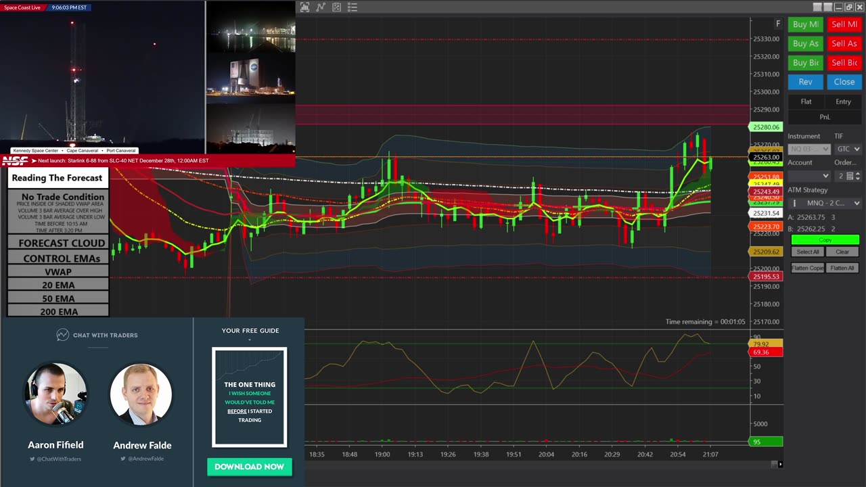Click the main launch tower video feed
Image resolution: width=866 pixels, height=487 pixels.
pyautogui.click(x=102, y=79)
